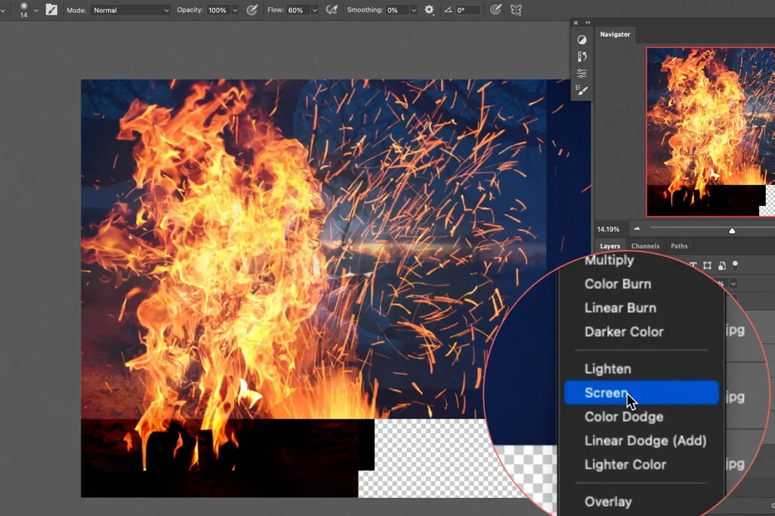The width and height of the screenshot is (775, 516).
Task: Click the Zoom Out button in Navigator
Action: (637, 229)
